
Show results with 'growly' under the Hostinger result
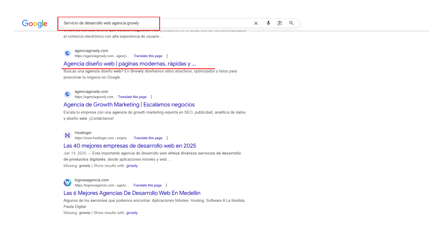(132, 166)
